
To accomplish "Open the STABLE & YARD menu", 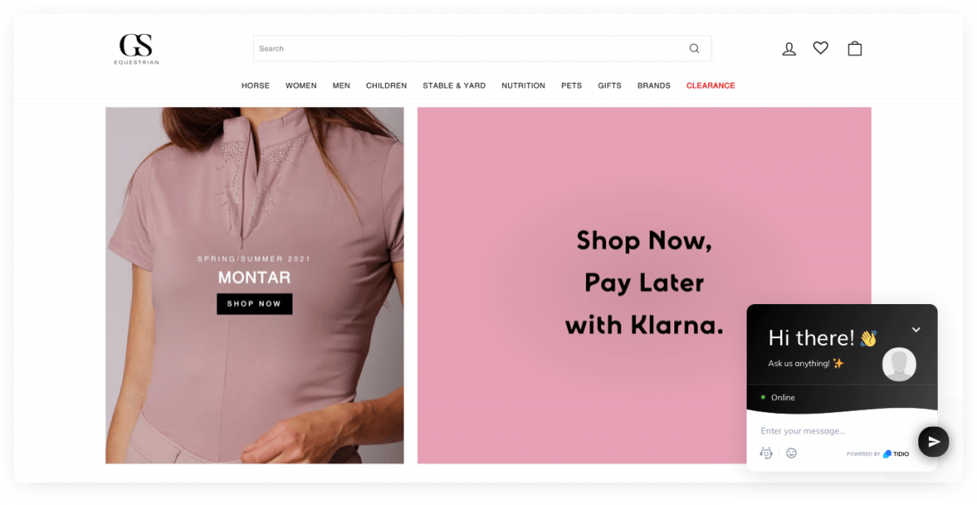I will (x=454, y=85).
